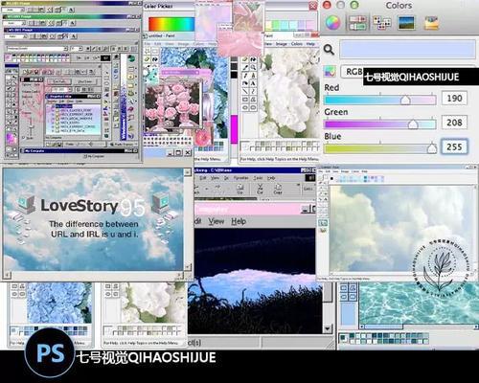This screenshot has height=383, width=479.
Task: Click the Blue value field showing 255
Action: pyautogui.click(x=454, y=146)
